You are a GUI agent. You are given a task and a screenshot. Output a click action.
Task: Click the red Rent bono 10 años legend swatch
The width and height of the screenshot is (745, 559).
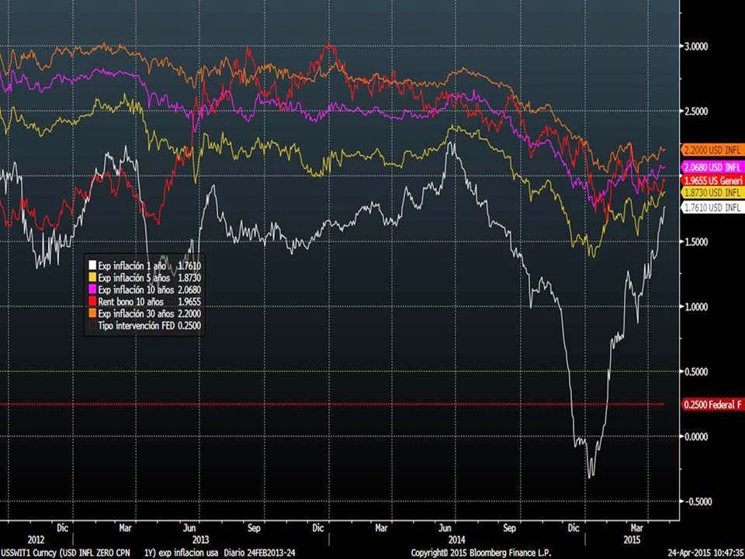92,301
